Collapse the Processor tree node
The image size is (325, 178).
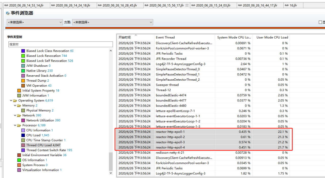(x=15, y=126)
